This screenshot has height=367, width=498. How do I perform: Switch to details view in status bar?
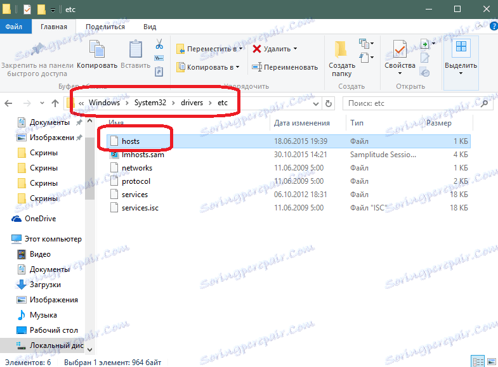(x=477, y=361)
